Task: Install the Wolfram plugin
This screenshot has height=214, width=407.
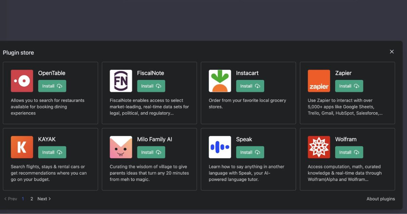Action: (349, 152)
